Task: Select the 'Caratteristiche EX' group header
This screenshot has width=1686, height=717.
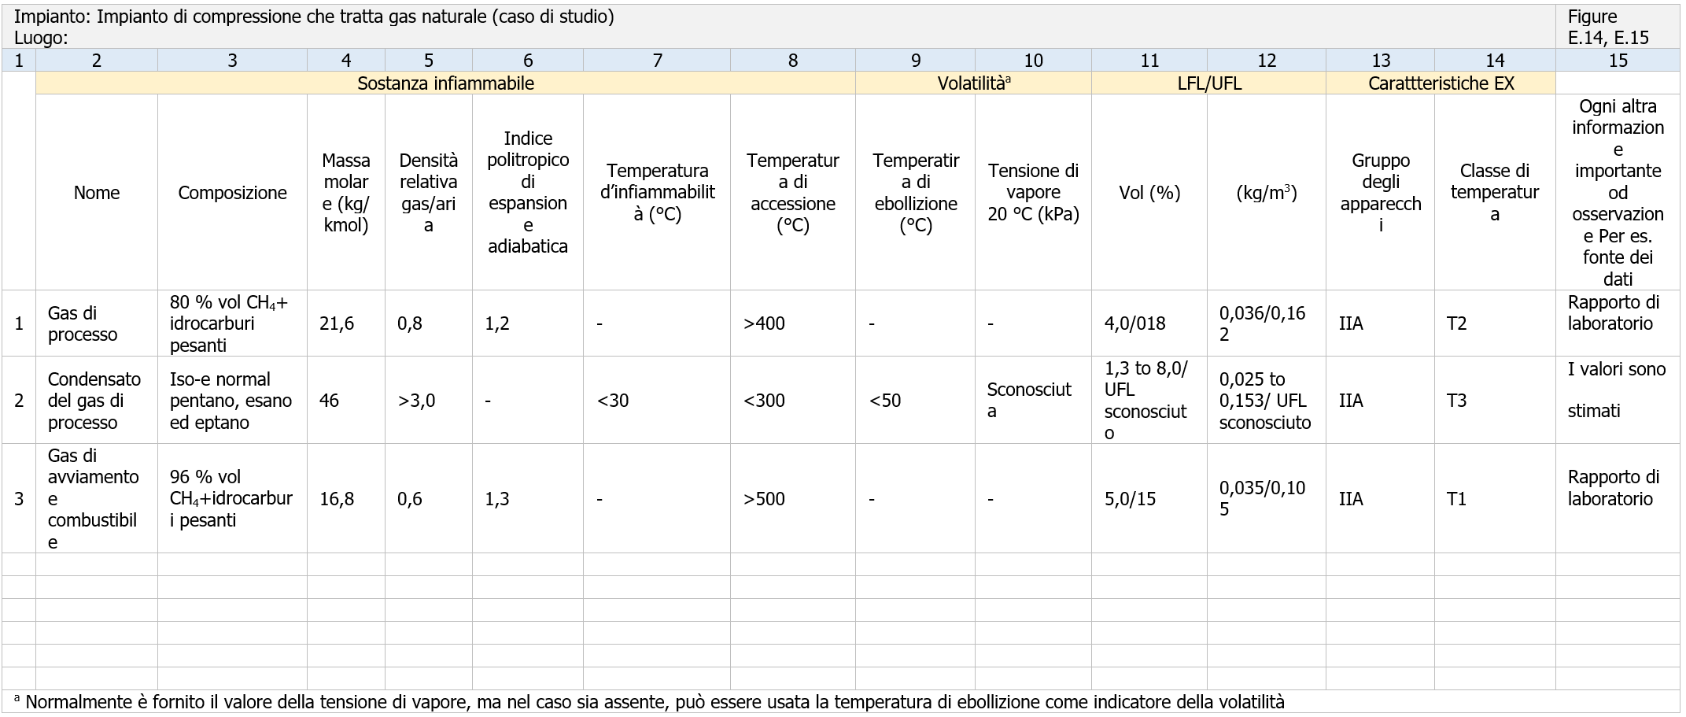Action: click(x=1441, y=83)
